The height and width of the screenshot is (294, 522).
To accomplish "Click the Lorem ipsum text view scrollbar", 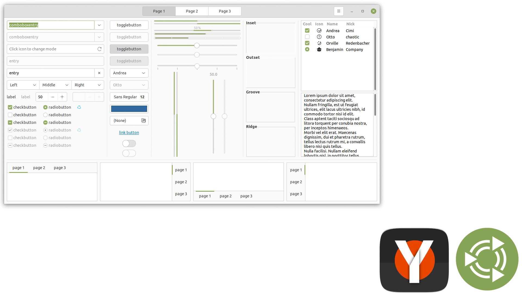I will coord(375,105).
